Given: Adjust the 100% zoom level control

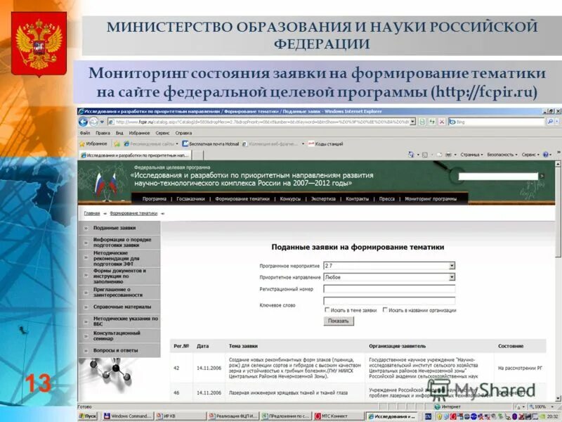Looking at the screenshot, I should coord(541,406).
